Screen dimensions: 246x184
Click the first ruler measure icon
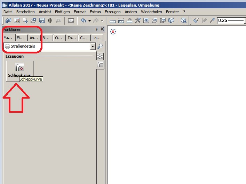tap(113, 20)
